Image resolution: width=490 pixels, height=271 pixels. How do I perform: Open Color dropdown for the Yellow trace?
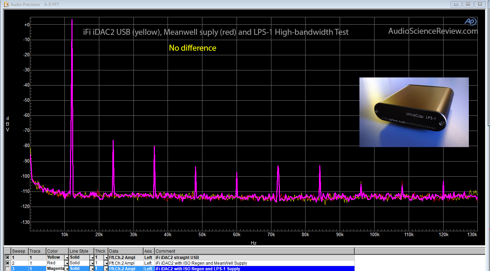pos(67,258)
